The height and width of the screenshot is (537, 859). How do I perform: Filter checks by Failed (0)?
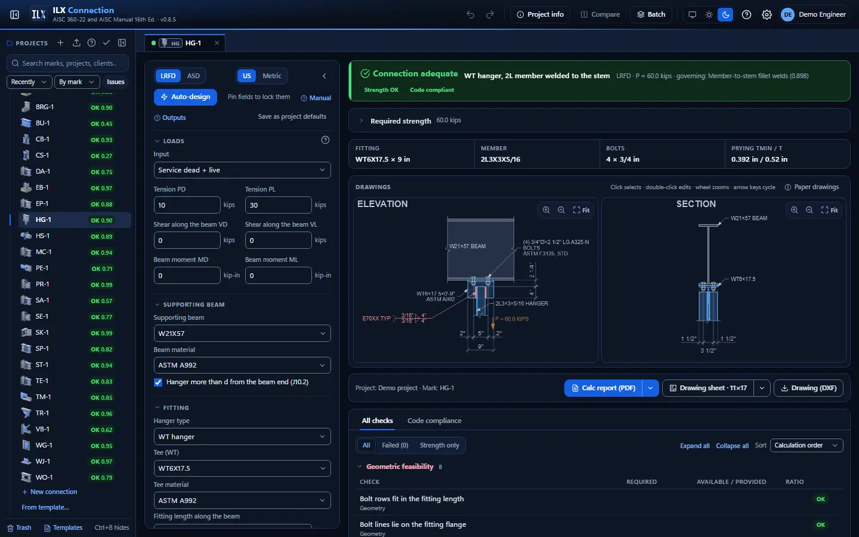395,445
